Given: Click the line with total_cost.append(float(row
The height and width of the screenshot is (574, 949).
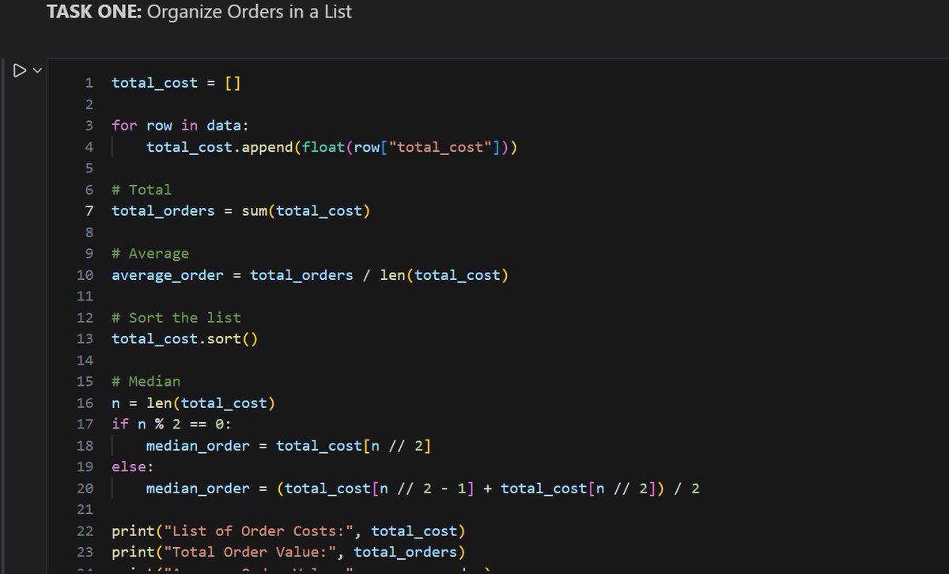Looking at the screenshot, I should (332, 147).
